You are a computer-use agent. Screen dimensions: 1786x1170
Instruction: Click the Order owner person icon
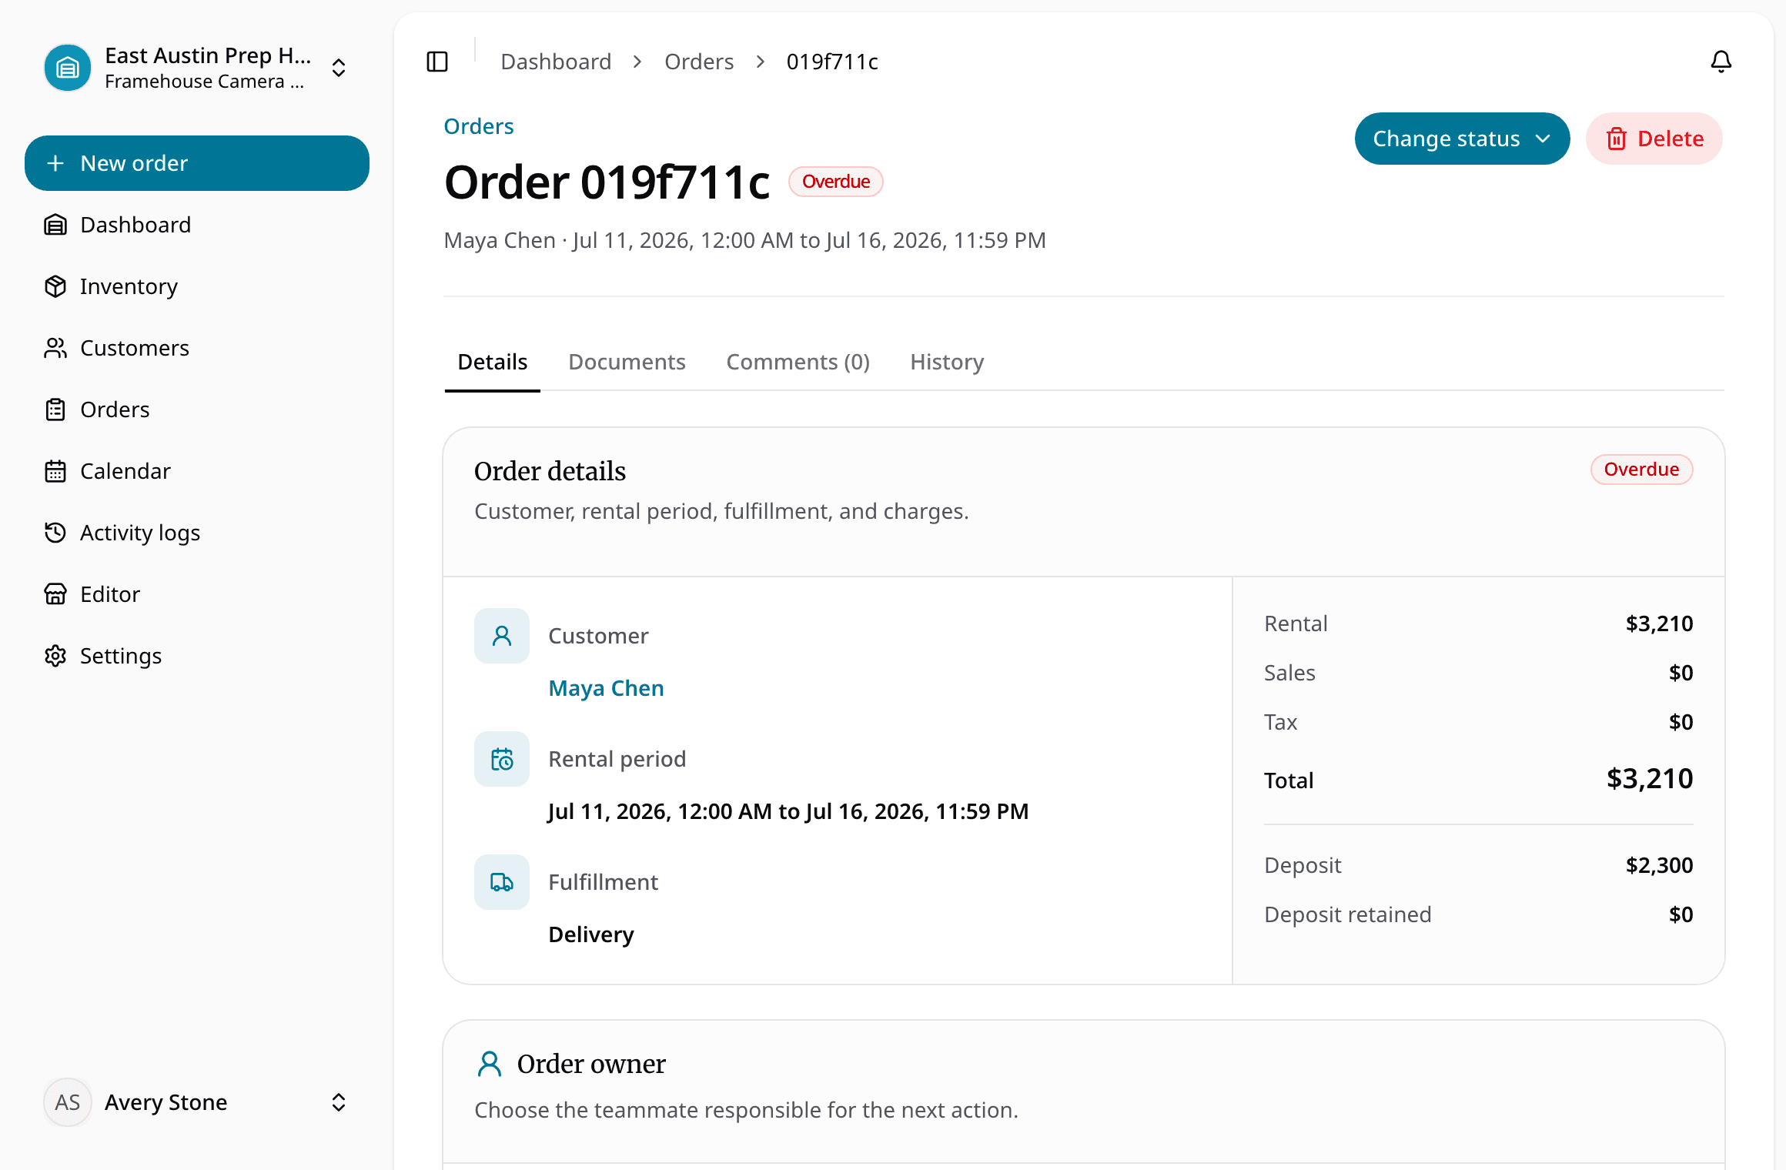(x=490, y=1064)
